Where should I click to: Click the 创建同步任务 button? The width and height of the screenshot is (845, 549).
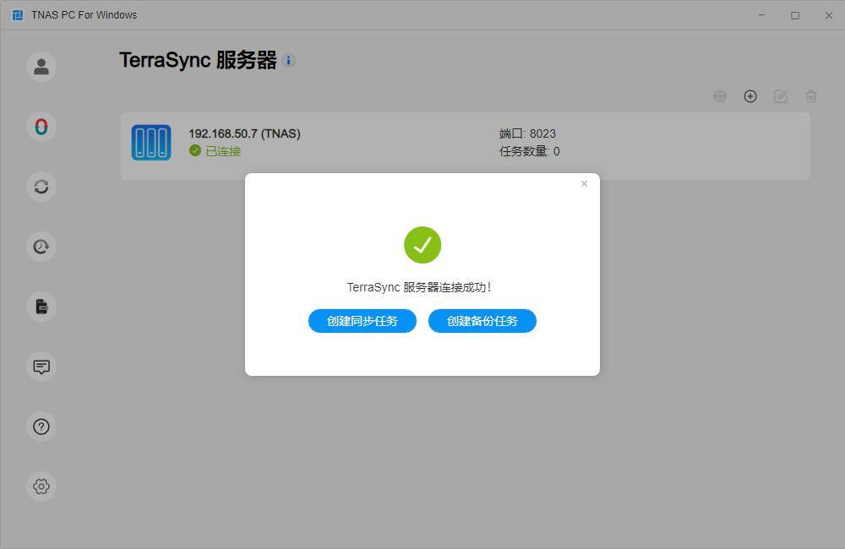(363, 321)
